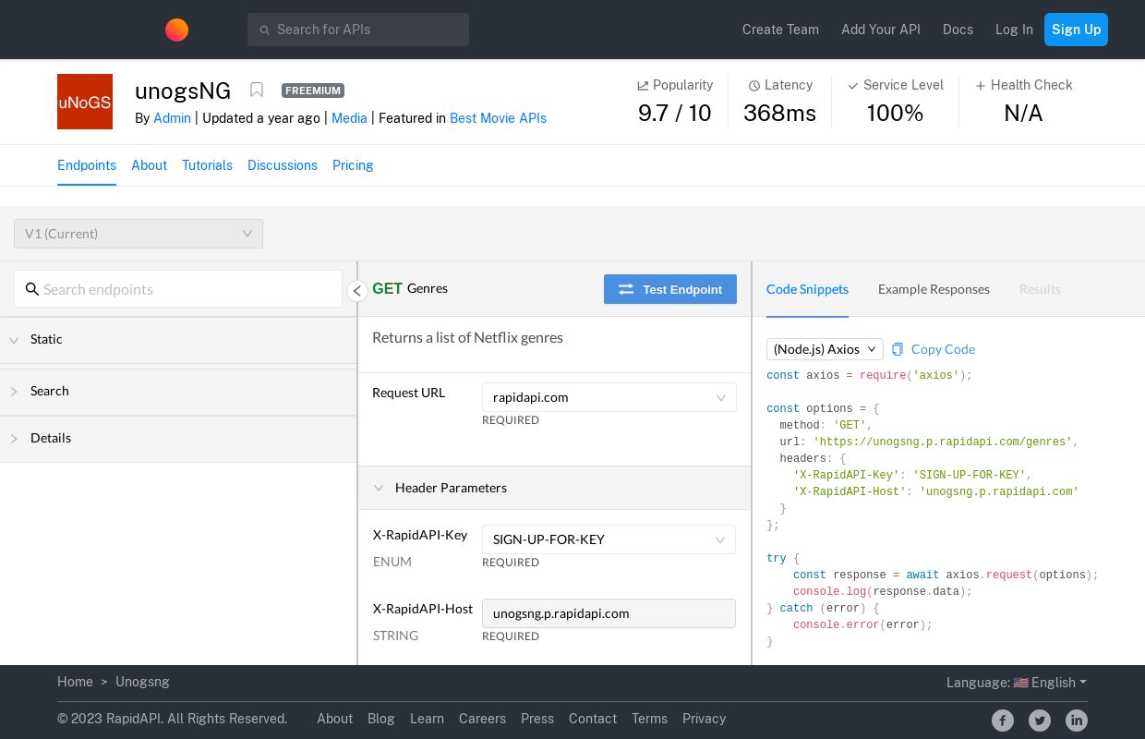Image resolution: width=1145 pixels, height=739 pixels.
Task: Click the 368ms latency value
Action: [x=779, y=114]
